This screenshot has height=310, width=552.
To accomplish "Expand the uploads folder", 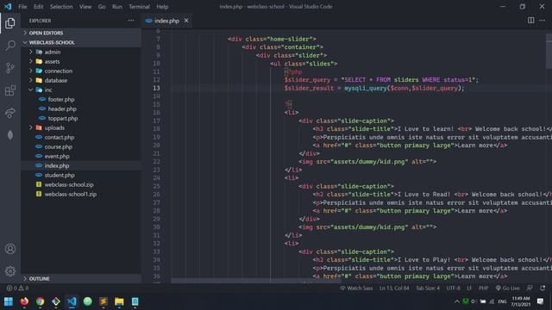I will (x=81, y=127).
